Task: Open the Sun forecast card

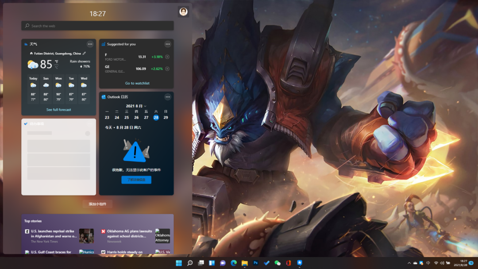Action: (46, 89)
